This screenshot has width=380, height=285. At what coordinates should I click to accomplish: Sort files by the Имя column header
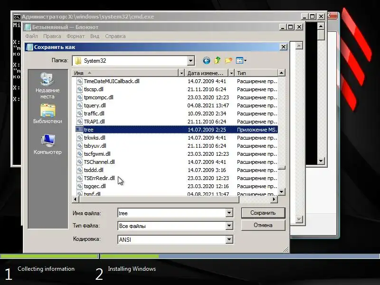125,73
